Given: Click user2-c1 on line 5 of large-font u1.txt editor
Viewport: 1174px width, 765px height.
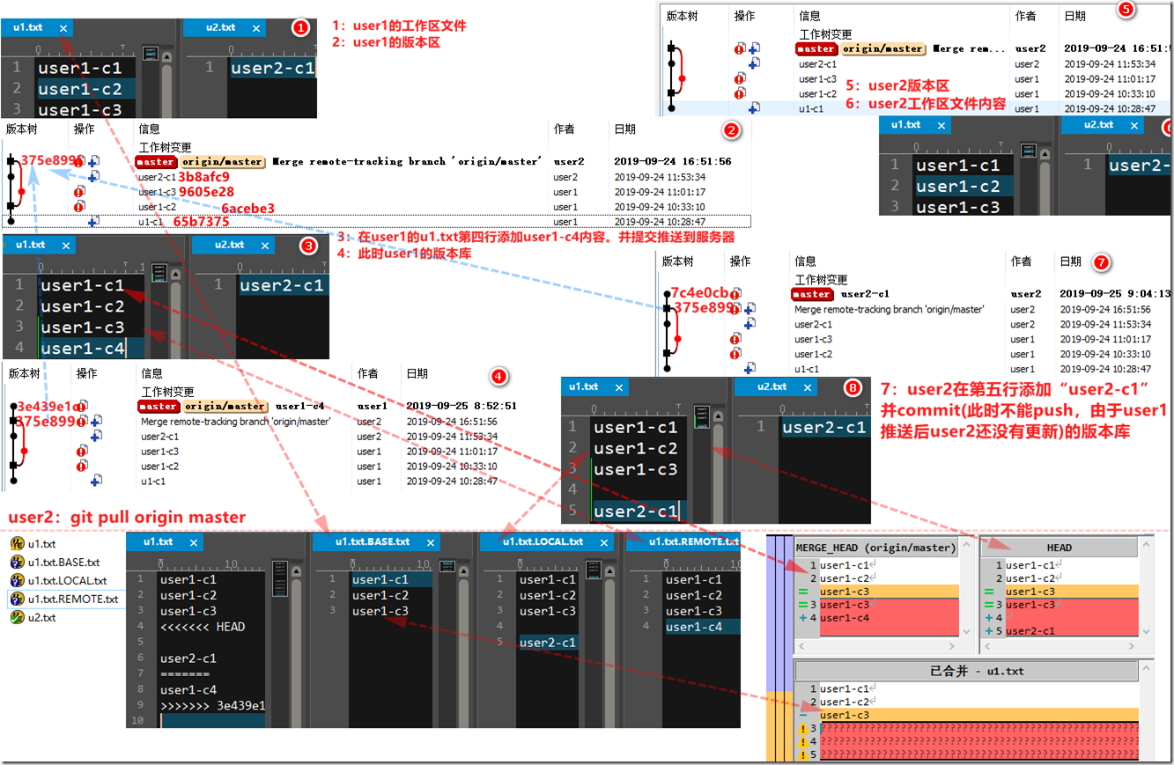Looking at the screenshot, I should (x=634, y=511).
